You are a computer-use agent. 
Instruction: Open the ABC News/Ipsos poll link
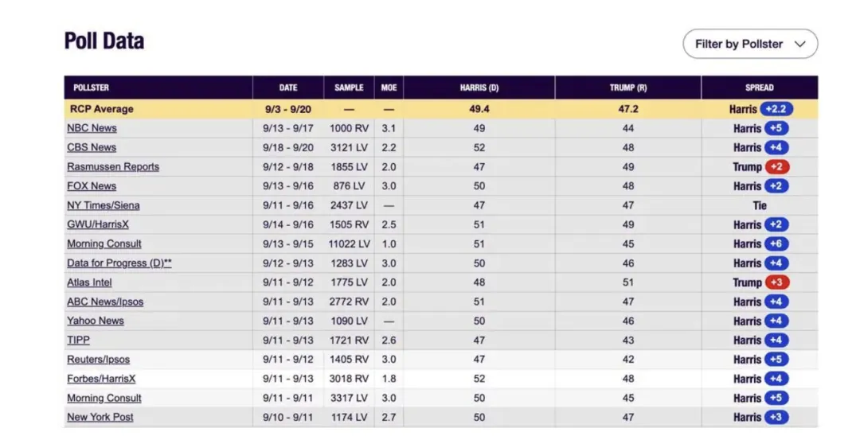coord(105,302)
